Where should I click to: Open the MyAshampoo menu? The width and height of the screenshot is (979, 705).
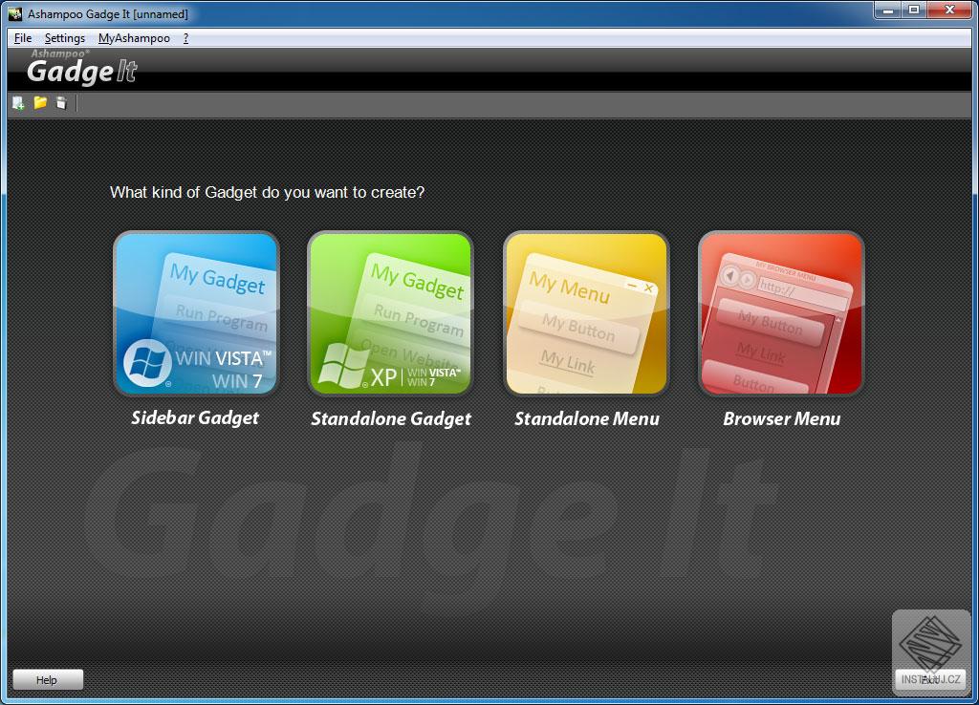pos(134,38)
